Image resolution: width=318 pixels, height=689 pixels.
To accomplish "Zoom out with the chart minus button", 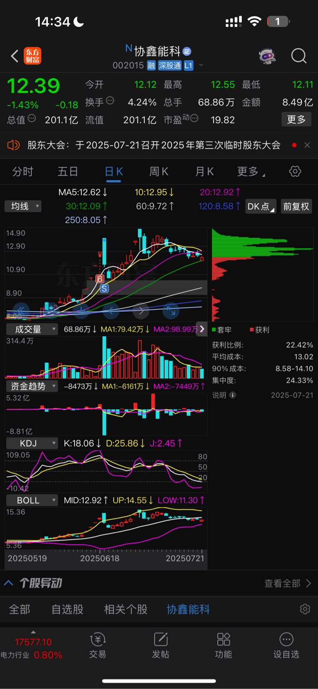I will pos(51,310).
